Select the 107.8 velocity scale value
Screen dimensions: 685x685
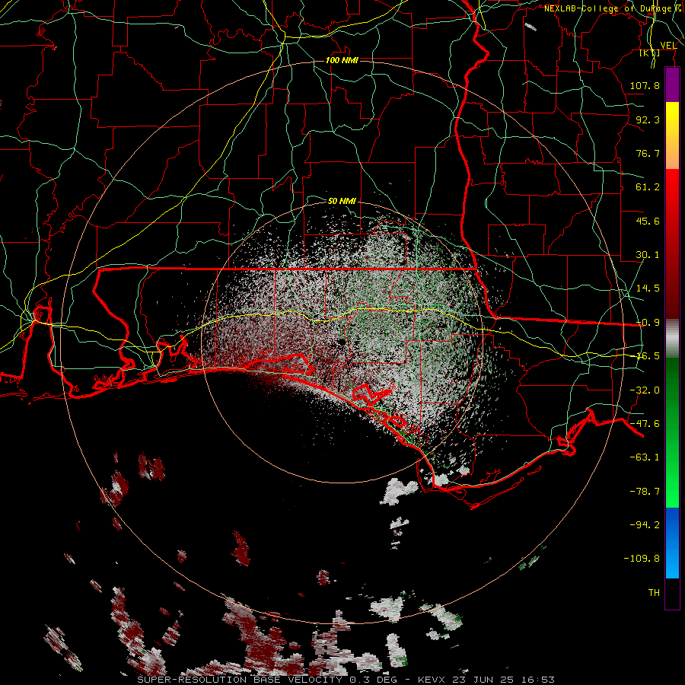645,85
